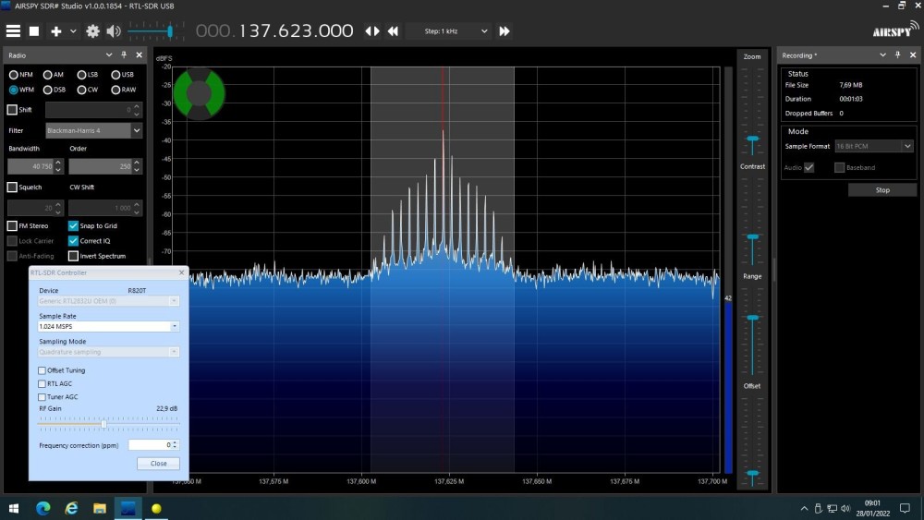Step frequency up with fast-forward icon

[x=505, y=31]
